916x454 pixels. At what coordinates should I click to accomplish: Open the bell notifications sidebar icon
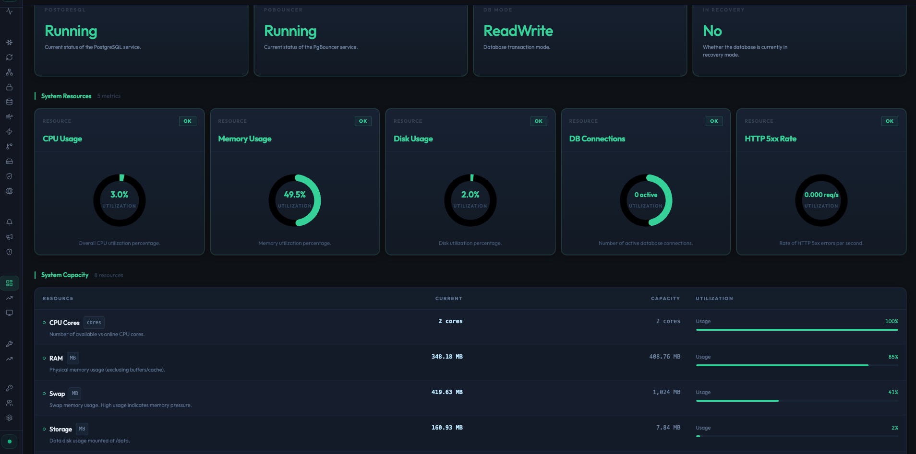9,222
